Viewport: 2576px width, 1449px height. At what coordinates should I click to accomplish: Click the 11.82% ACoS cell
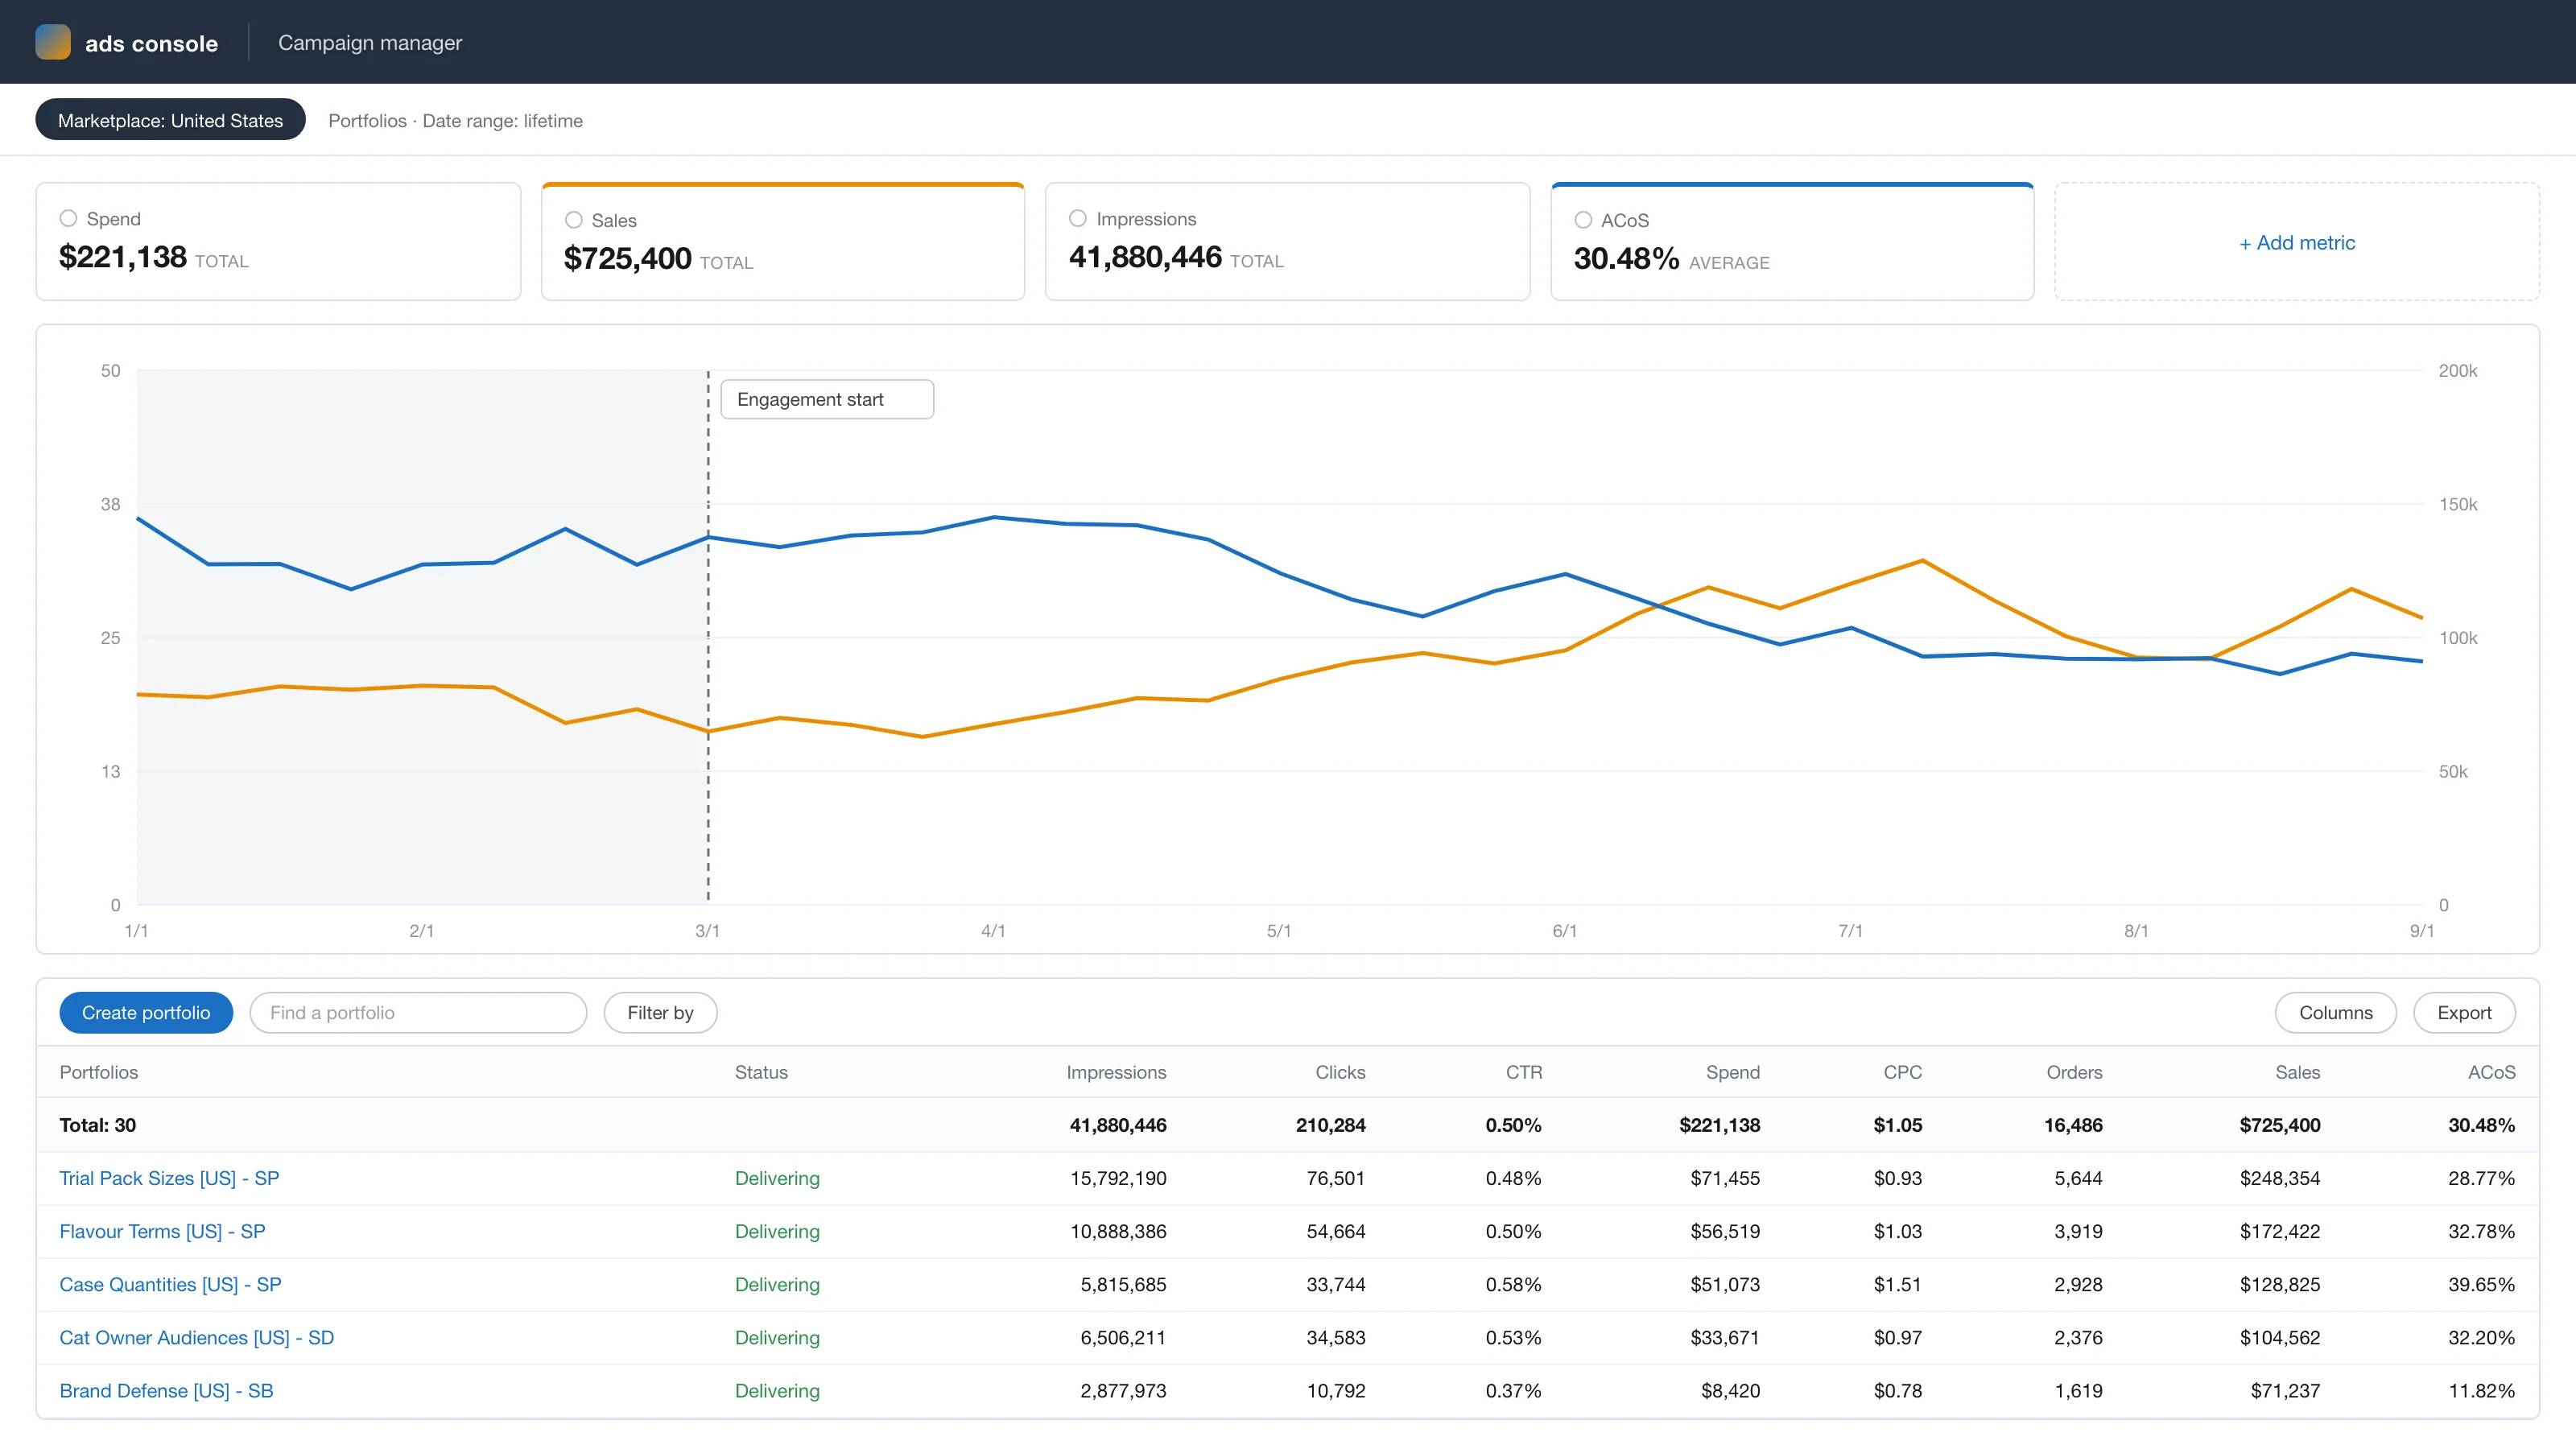pyautogui.click(x=2482, y=1390)
